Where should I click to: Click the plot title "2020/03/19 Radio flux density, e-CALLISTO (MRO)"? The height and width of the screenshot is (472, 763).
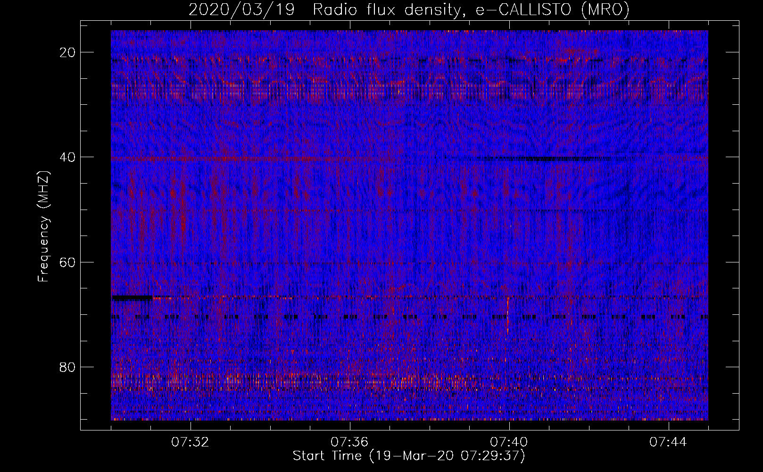coord(409,9)
